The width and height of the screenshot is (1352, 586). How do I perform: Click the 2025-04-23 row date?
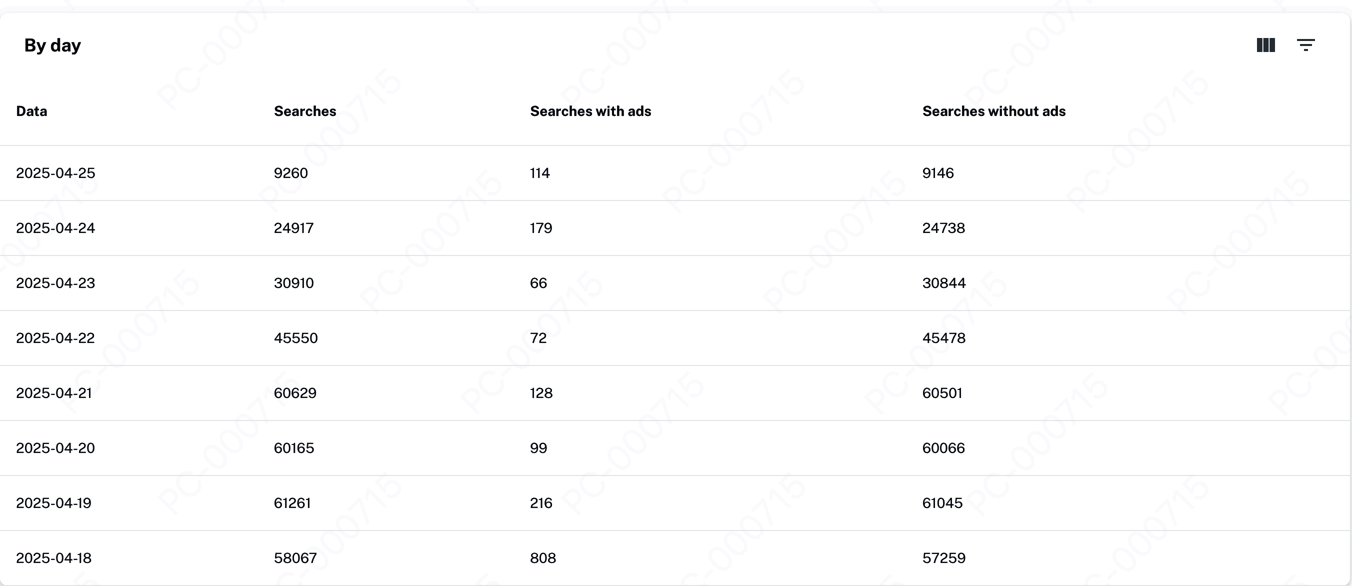point(55,283)
